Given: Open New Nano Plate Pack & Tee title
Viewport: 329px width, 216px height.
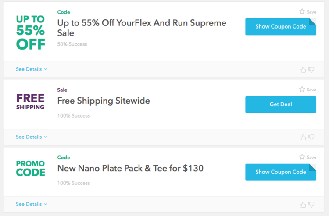Looking at the screenshot, I should [x=130, y=168].
